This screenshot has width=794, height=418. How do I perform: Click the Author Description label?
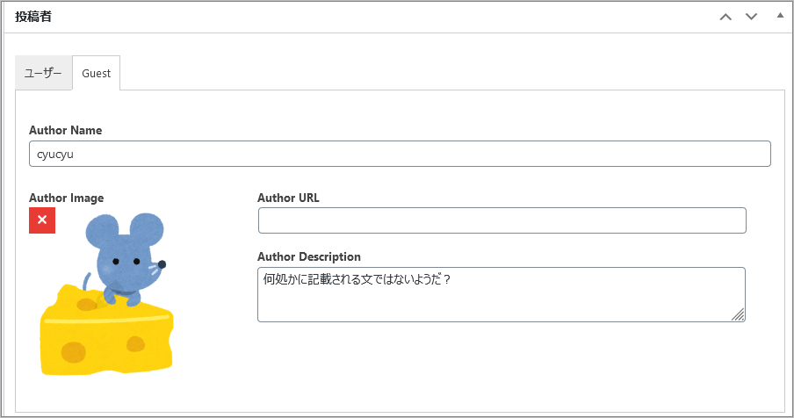coord(309,256)
